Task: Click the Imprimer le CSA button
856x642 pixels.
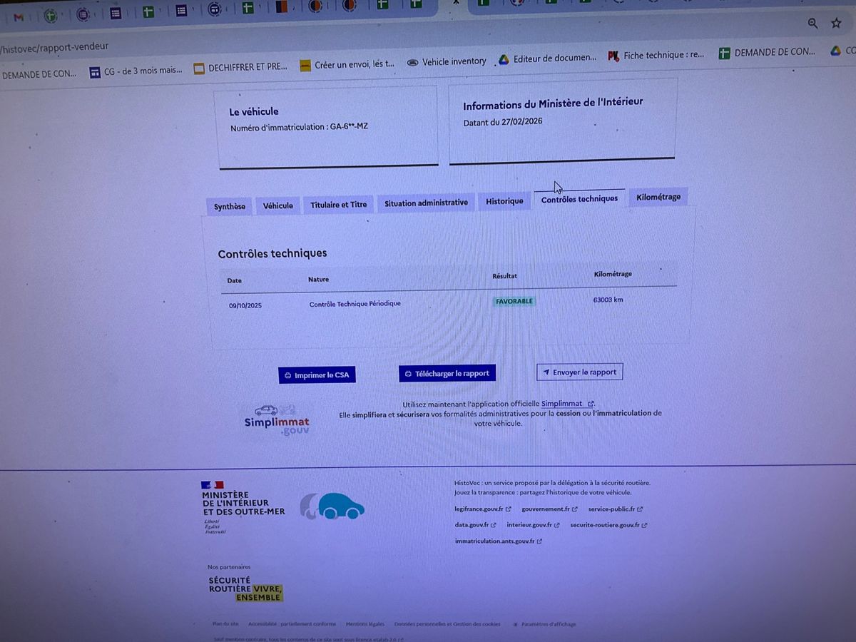Action: pos(317,375)
